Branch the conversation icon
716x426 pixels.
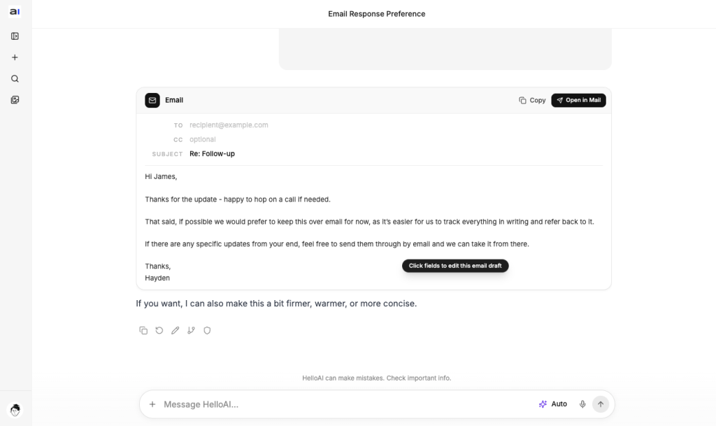191,331
